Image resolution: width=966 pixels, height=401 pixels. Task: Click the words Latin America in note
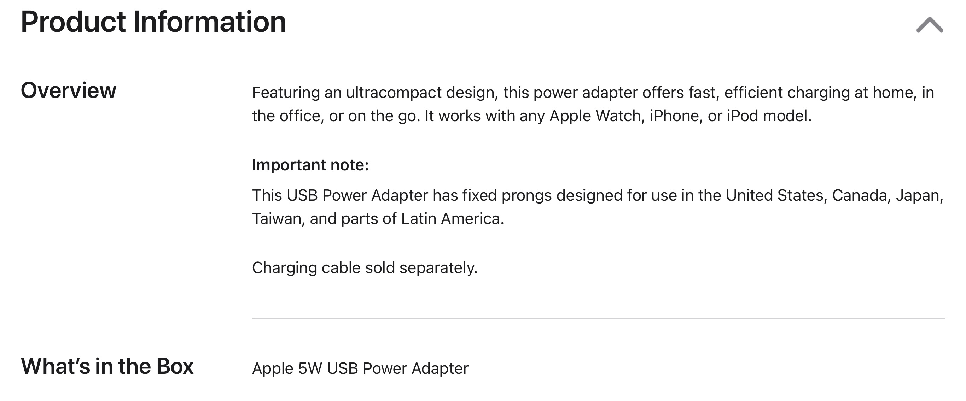(x=452, y=219)
